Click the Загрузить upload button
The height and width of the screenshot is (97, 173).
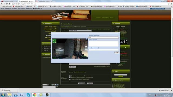tap(82, 83)
